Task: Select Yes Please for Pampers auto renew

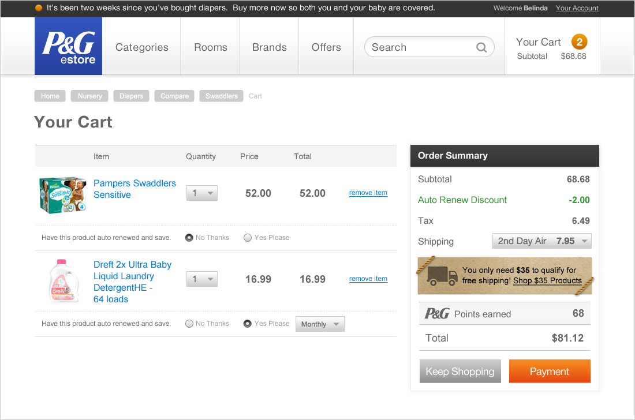Action: 248,238
